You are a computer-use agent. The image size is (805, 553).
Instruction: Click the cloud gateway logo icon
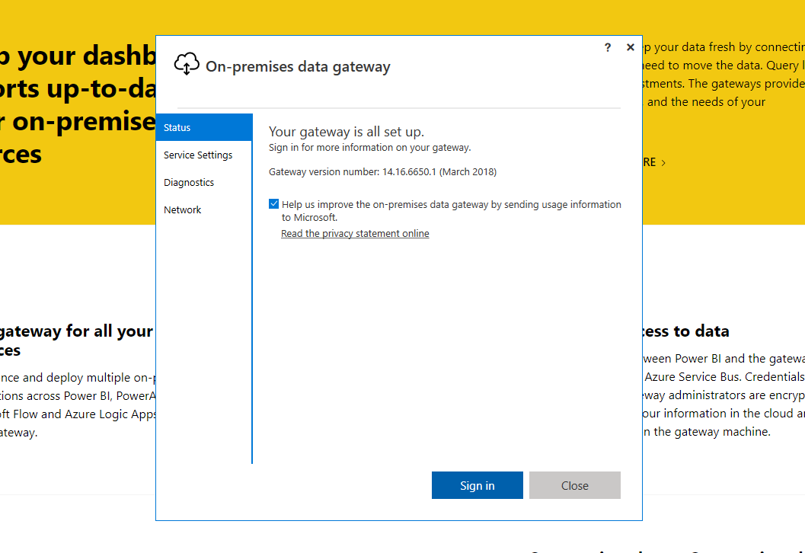(187, 64)
